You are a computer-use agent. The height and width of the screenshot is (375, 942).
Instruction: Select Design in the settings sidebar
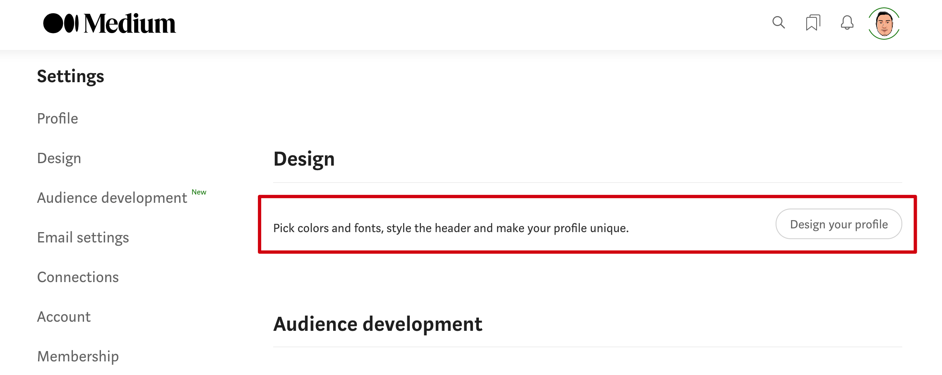59,158
